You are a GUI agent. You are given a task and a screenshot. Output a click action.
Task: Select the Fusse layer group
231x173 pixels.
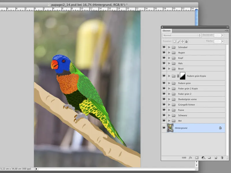(193, 110)
